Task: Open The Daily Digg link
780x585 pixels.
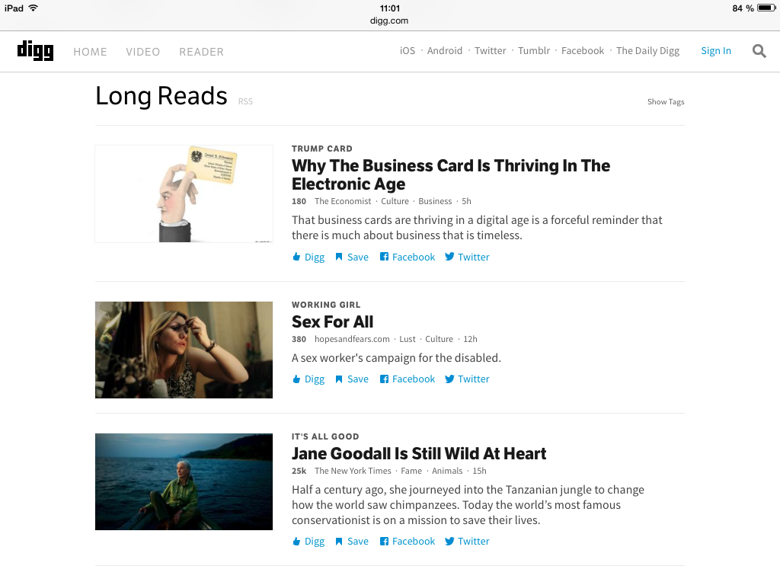Action: [647, 51]
